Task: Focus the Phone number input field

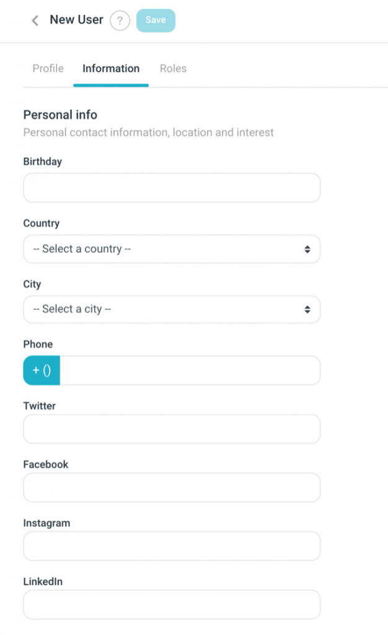Action: [190, 370]
